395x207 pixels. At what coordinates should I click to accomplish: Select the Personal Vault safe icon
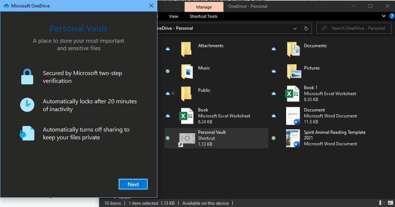pyautogui.click(x=187, y=138)
